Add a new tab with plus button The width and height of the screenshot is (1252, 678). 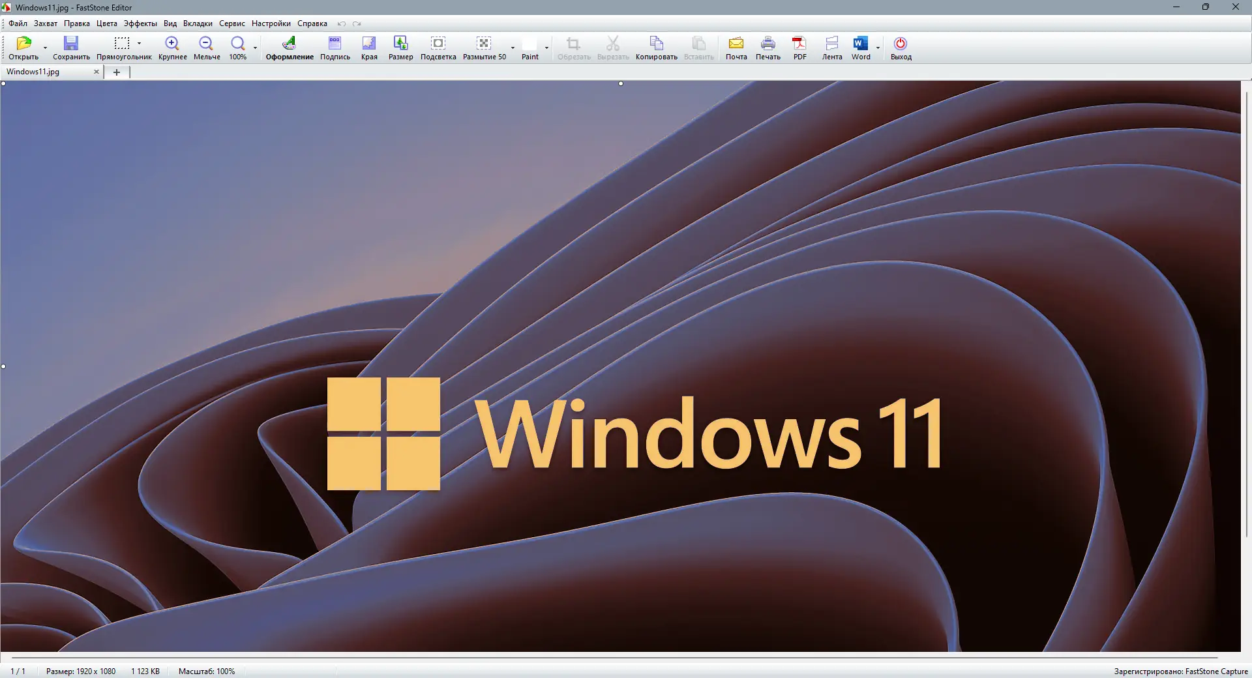click(117, 72)
